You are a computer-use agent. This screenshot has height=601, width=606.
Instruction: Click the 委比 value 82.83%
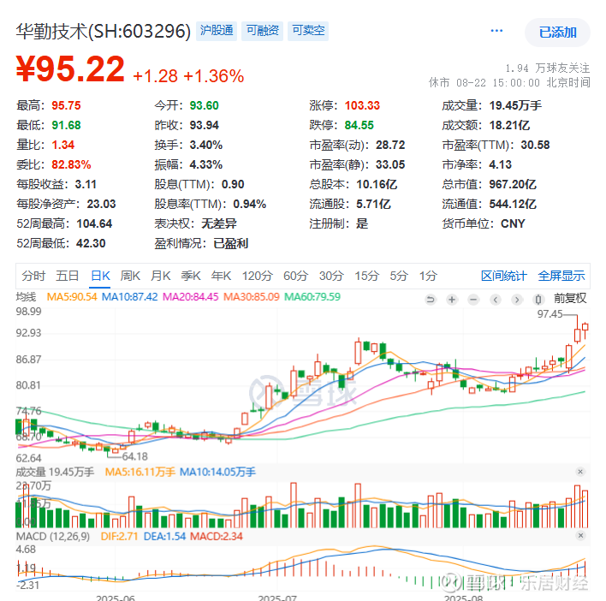71,164
